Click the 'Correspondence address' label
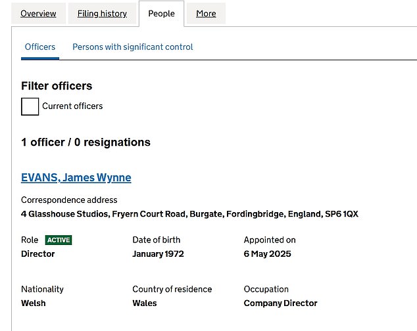 69,200
